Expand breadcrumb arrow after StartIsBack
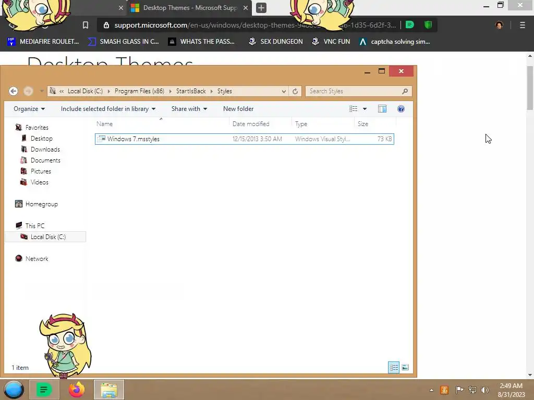The width and height of the screenshot is (534, 400). click(x=212, y=91)
